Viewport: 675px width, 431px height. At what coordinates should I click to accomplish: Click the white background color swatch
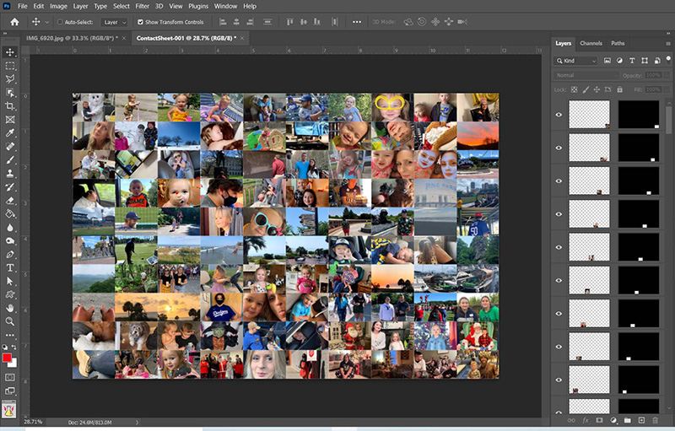tap(14, 364)
